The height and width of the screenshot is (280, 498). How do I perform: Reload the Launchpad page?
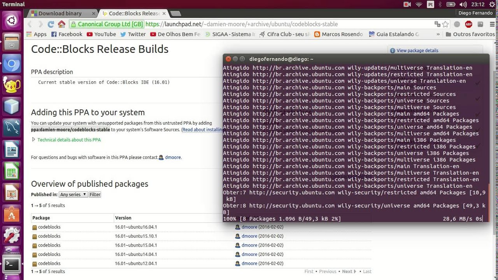[51, 24]
